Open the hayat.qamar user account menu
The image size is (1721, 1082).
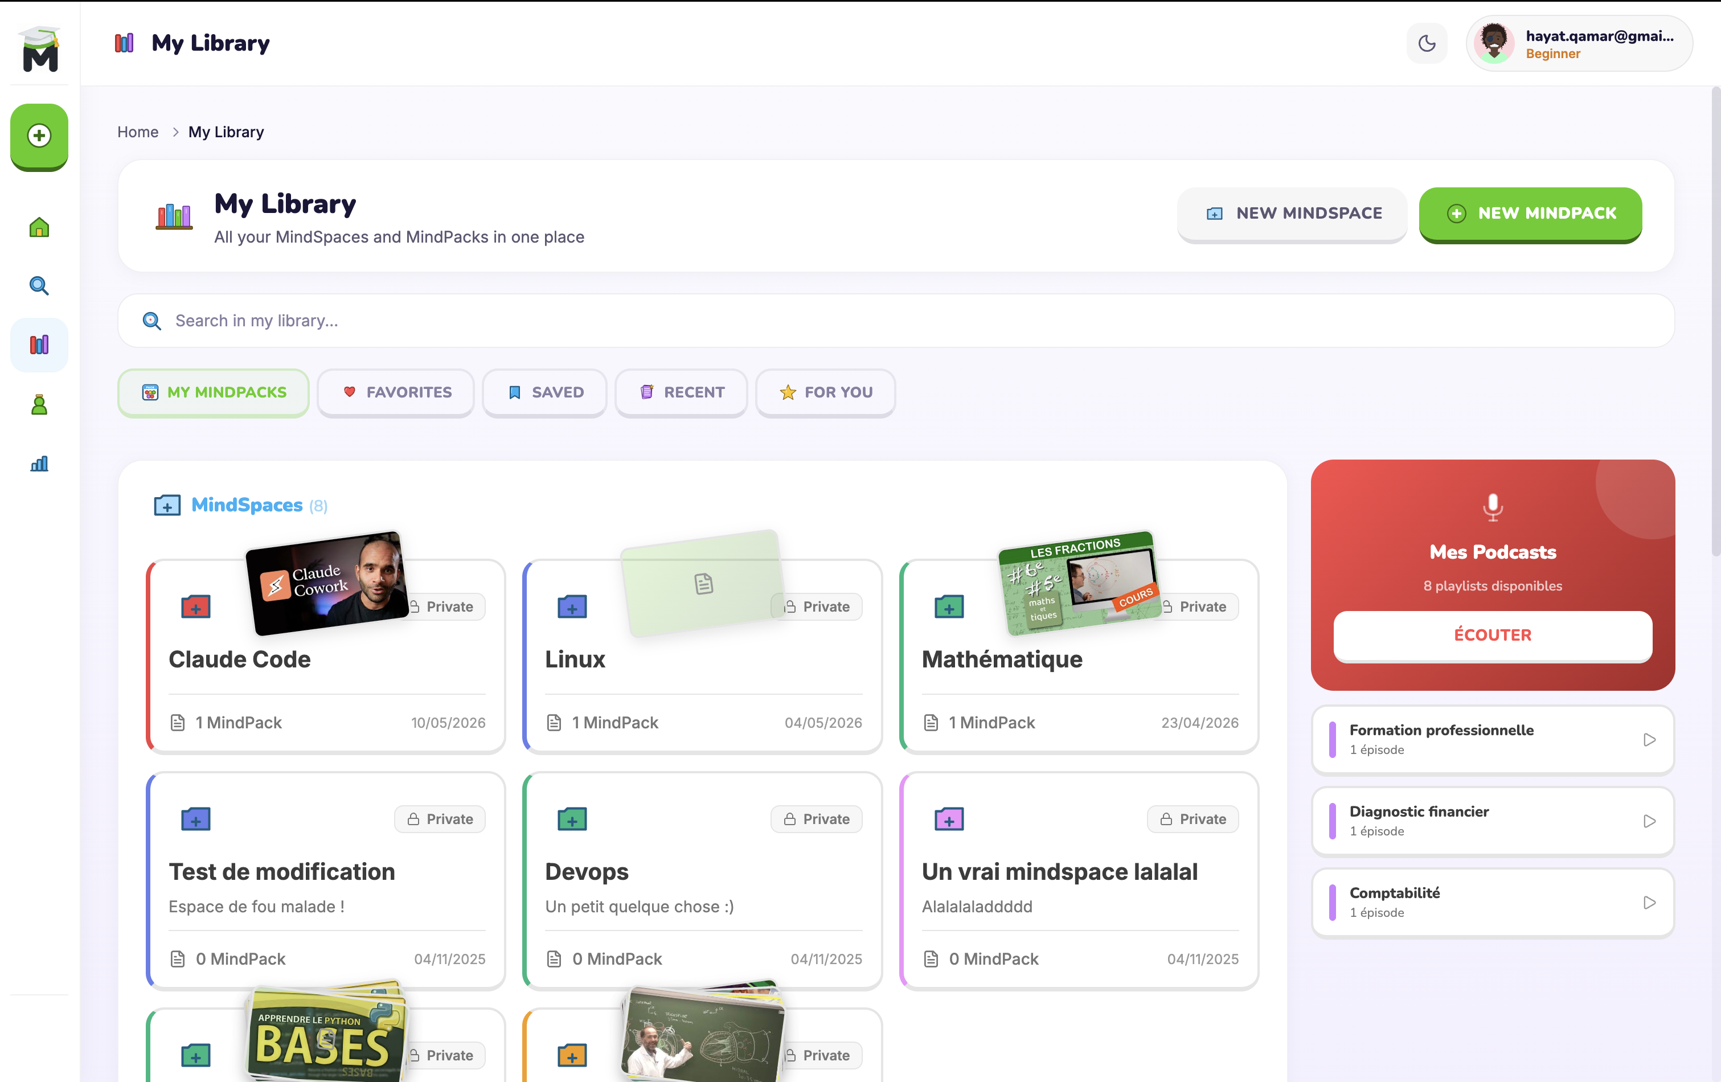point(1579,44)
